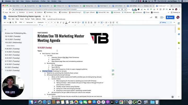Toggle italic formatting
Viewport: 188px width, 105px height.
[x=61, y=22]
